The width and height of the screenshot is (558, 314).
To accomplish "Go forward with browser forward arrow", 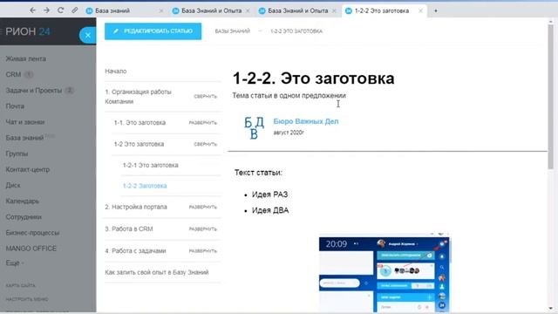I will [46, 10].
